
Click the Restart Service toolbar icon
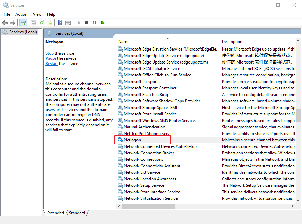[x=103, y=22]
